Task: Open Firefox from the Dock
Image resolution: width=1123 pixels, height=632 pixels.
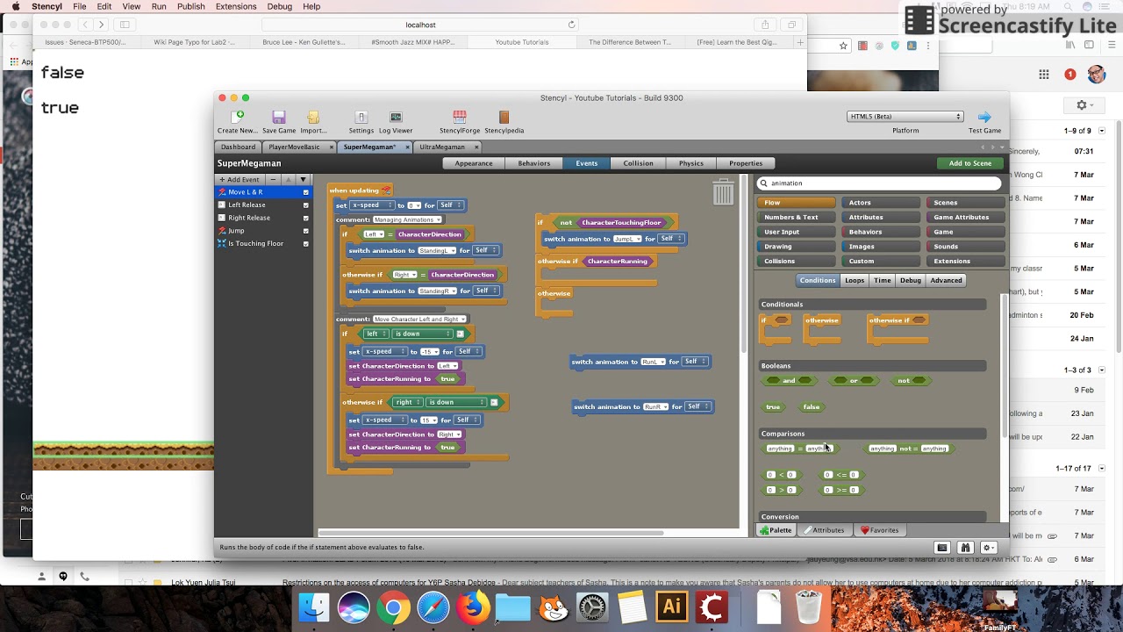Action: pos(473,607)
